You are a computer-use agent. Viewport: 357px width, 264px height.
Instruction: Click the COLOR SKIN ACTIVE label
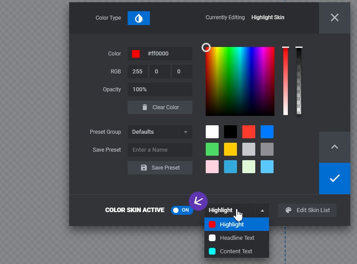tap(135, 210)
